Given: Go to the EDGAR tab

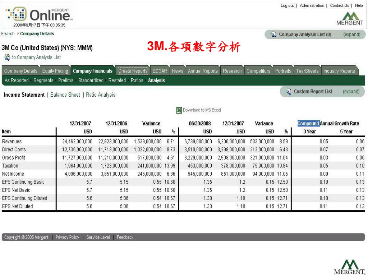Looking at the screenshot, I should click(160, 71).
